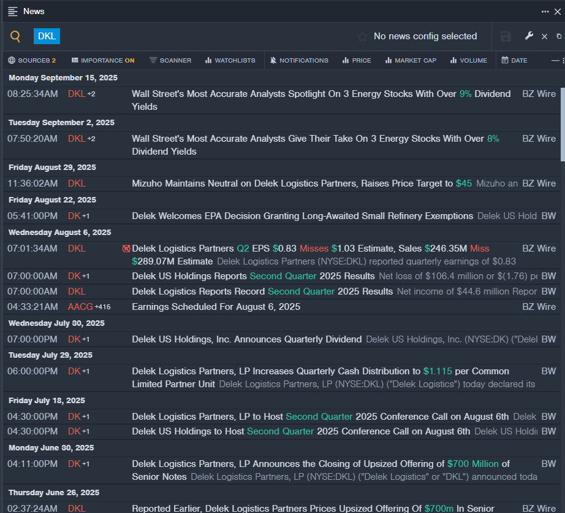Toggle the Importance ON filter
Screen dimensions: 565x513
[102, 60]
